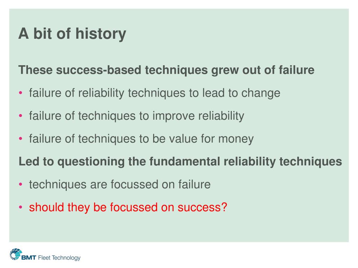Select 'failure of techniques to improve reliability'
The width and height of the screenshot is (358, 268).
tap(137, 116)
